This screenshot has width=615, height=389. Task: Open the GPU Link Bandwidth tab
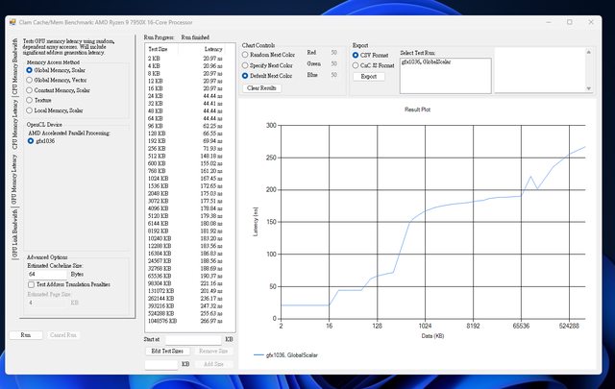[x=13, y=236]
